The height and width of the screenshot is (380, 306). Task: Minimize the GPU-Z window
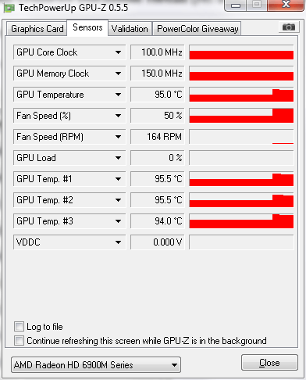point(236,5)
